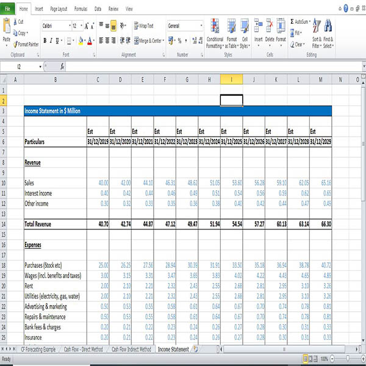Screen dimensions: 366x366
Task: Toggle Underline formatting
Action: click(x=57, y=41)
